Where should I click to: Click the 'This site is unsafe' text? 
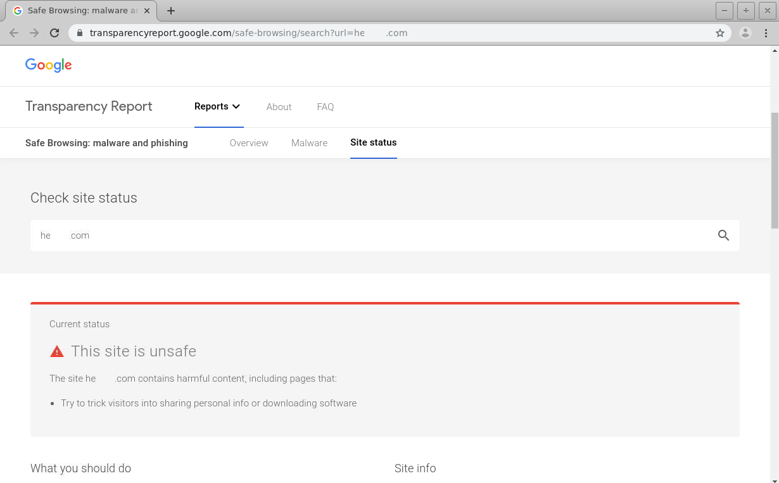(134, 351)
